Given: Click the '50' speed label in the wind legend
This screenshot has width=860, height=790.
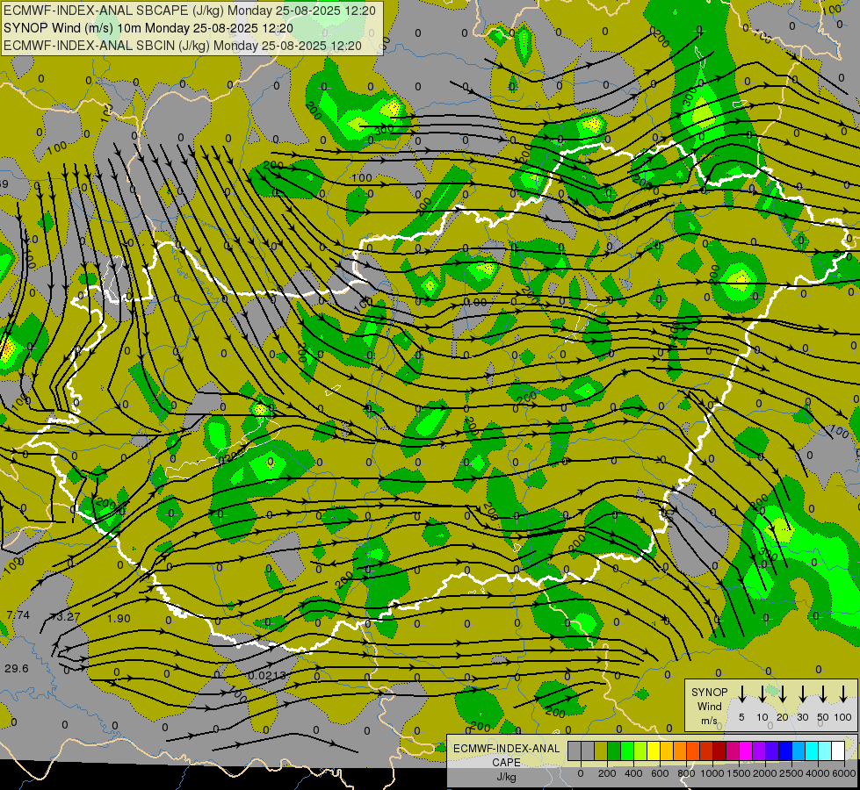Looking at the screenshot, I should pyautogui.click(x=823, y=717).
